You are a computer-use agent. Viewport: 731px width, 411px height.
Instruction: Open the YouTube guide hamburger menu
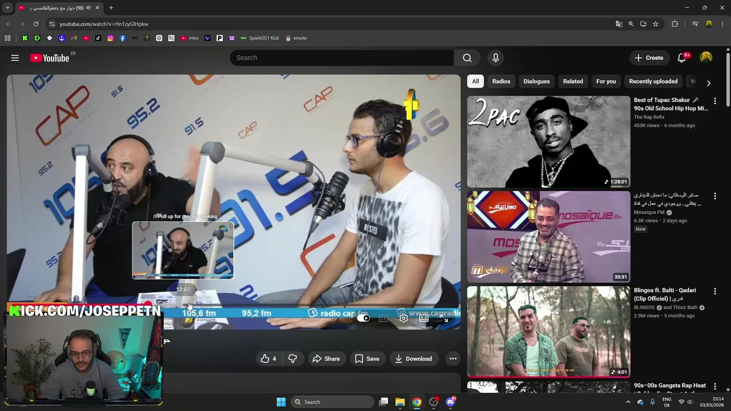[15, 58]
